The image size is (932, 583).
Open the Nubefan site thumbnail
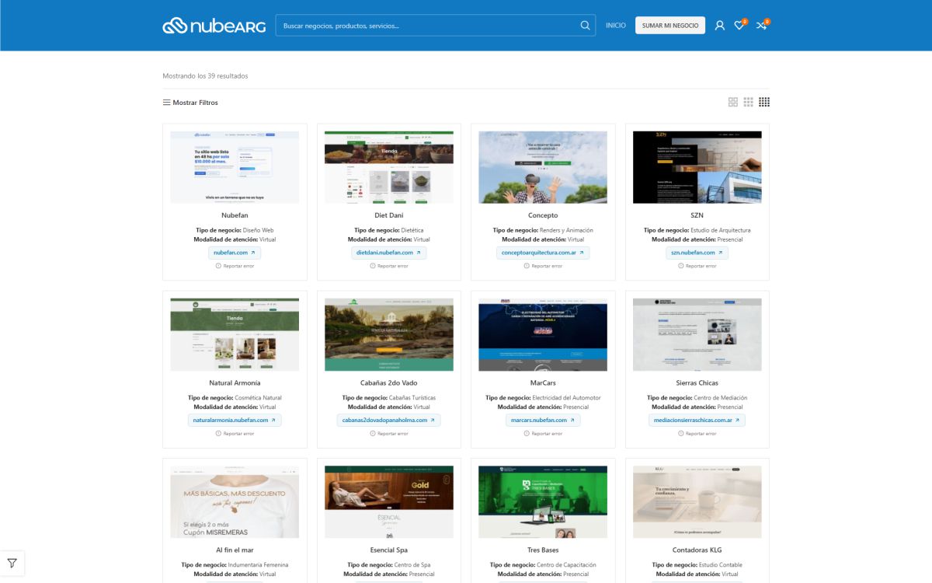[235, 167]
